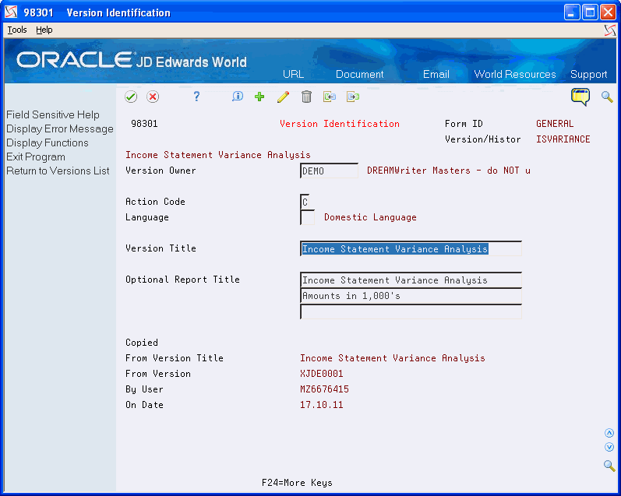
Task: Open the Document header link
Action: click(x=360, y=75)
